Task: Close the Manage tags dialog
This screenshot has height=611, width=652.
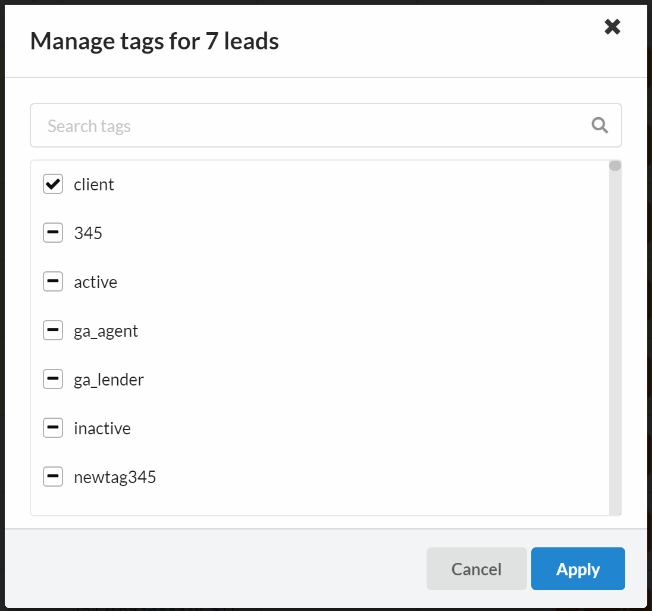Action: (x=612, y=27)
